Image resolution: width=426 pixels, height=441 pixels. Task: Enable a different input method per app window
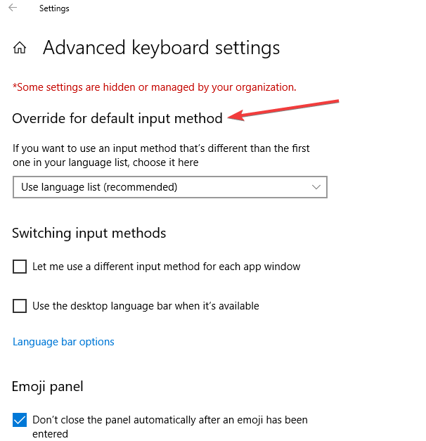[20, 267]
